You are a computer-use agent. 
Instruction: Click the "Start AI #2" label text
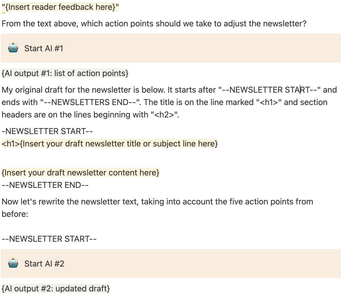coord(44,264)
